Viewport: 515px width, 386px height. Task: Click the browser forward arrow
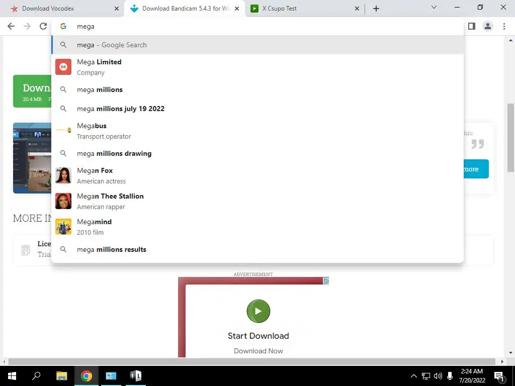click(27, 26)
